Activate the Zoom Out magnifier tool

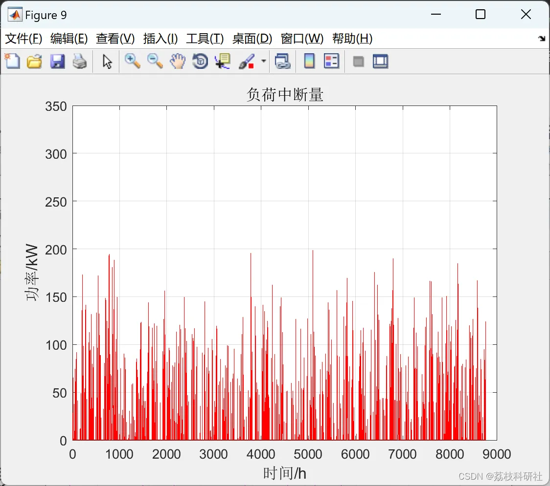(x=155, y=61)
